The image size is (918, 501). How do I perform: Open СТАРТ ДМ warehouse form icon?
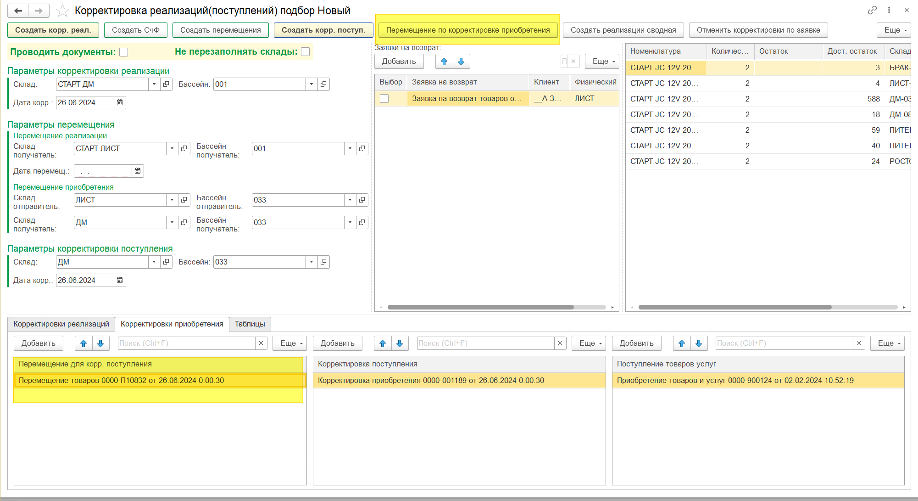point(166,84)
